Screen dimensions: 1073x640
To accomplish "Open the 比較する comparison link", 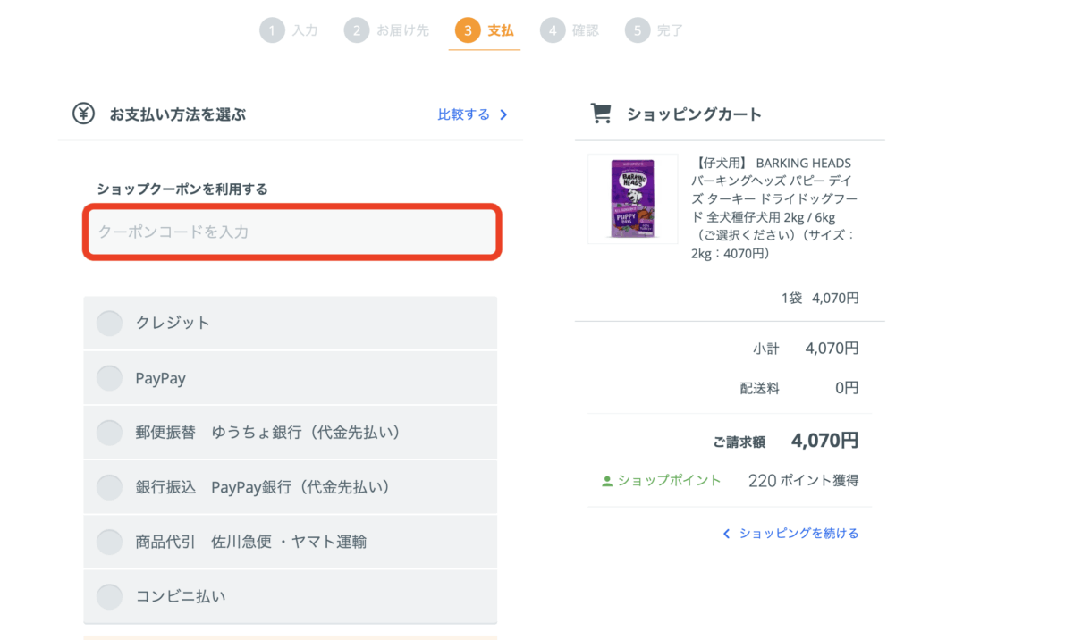I will coord(463,114).
